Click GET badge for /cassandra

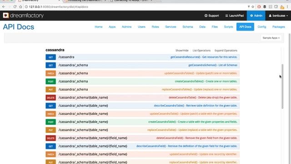(x=50, y=57)
